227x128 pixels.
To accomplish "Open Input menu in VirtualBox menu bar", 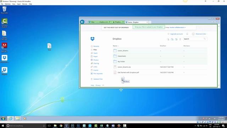I will (19, 4).
